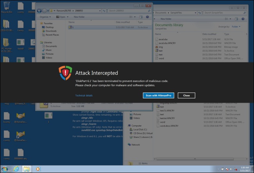Click Open in the Ransom201705 toolbar

[62, 17]
